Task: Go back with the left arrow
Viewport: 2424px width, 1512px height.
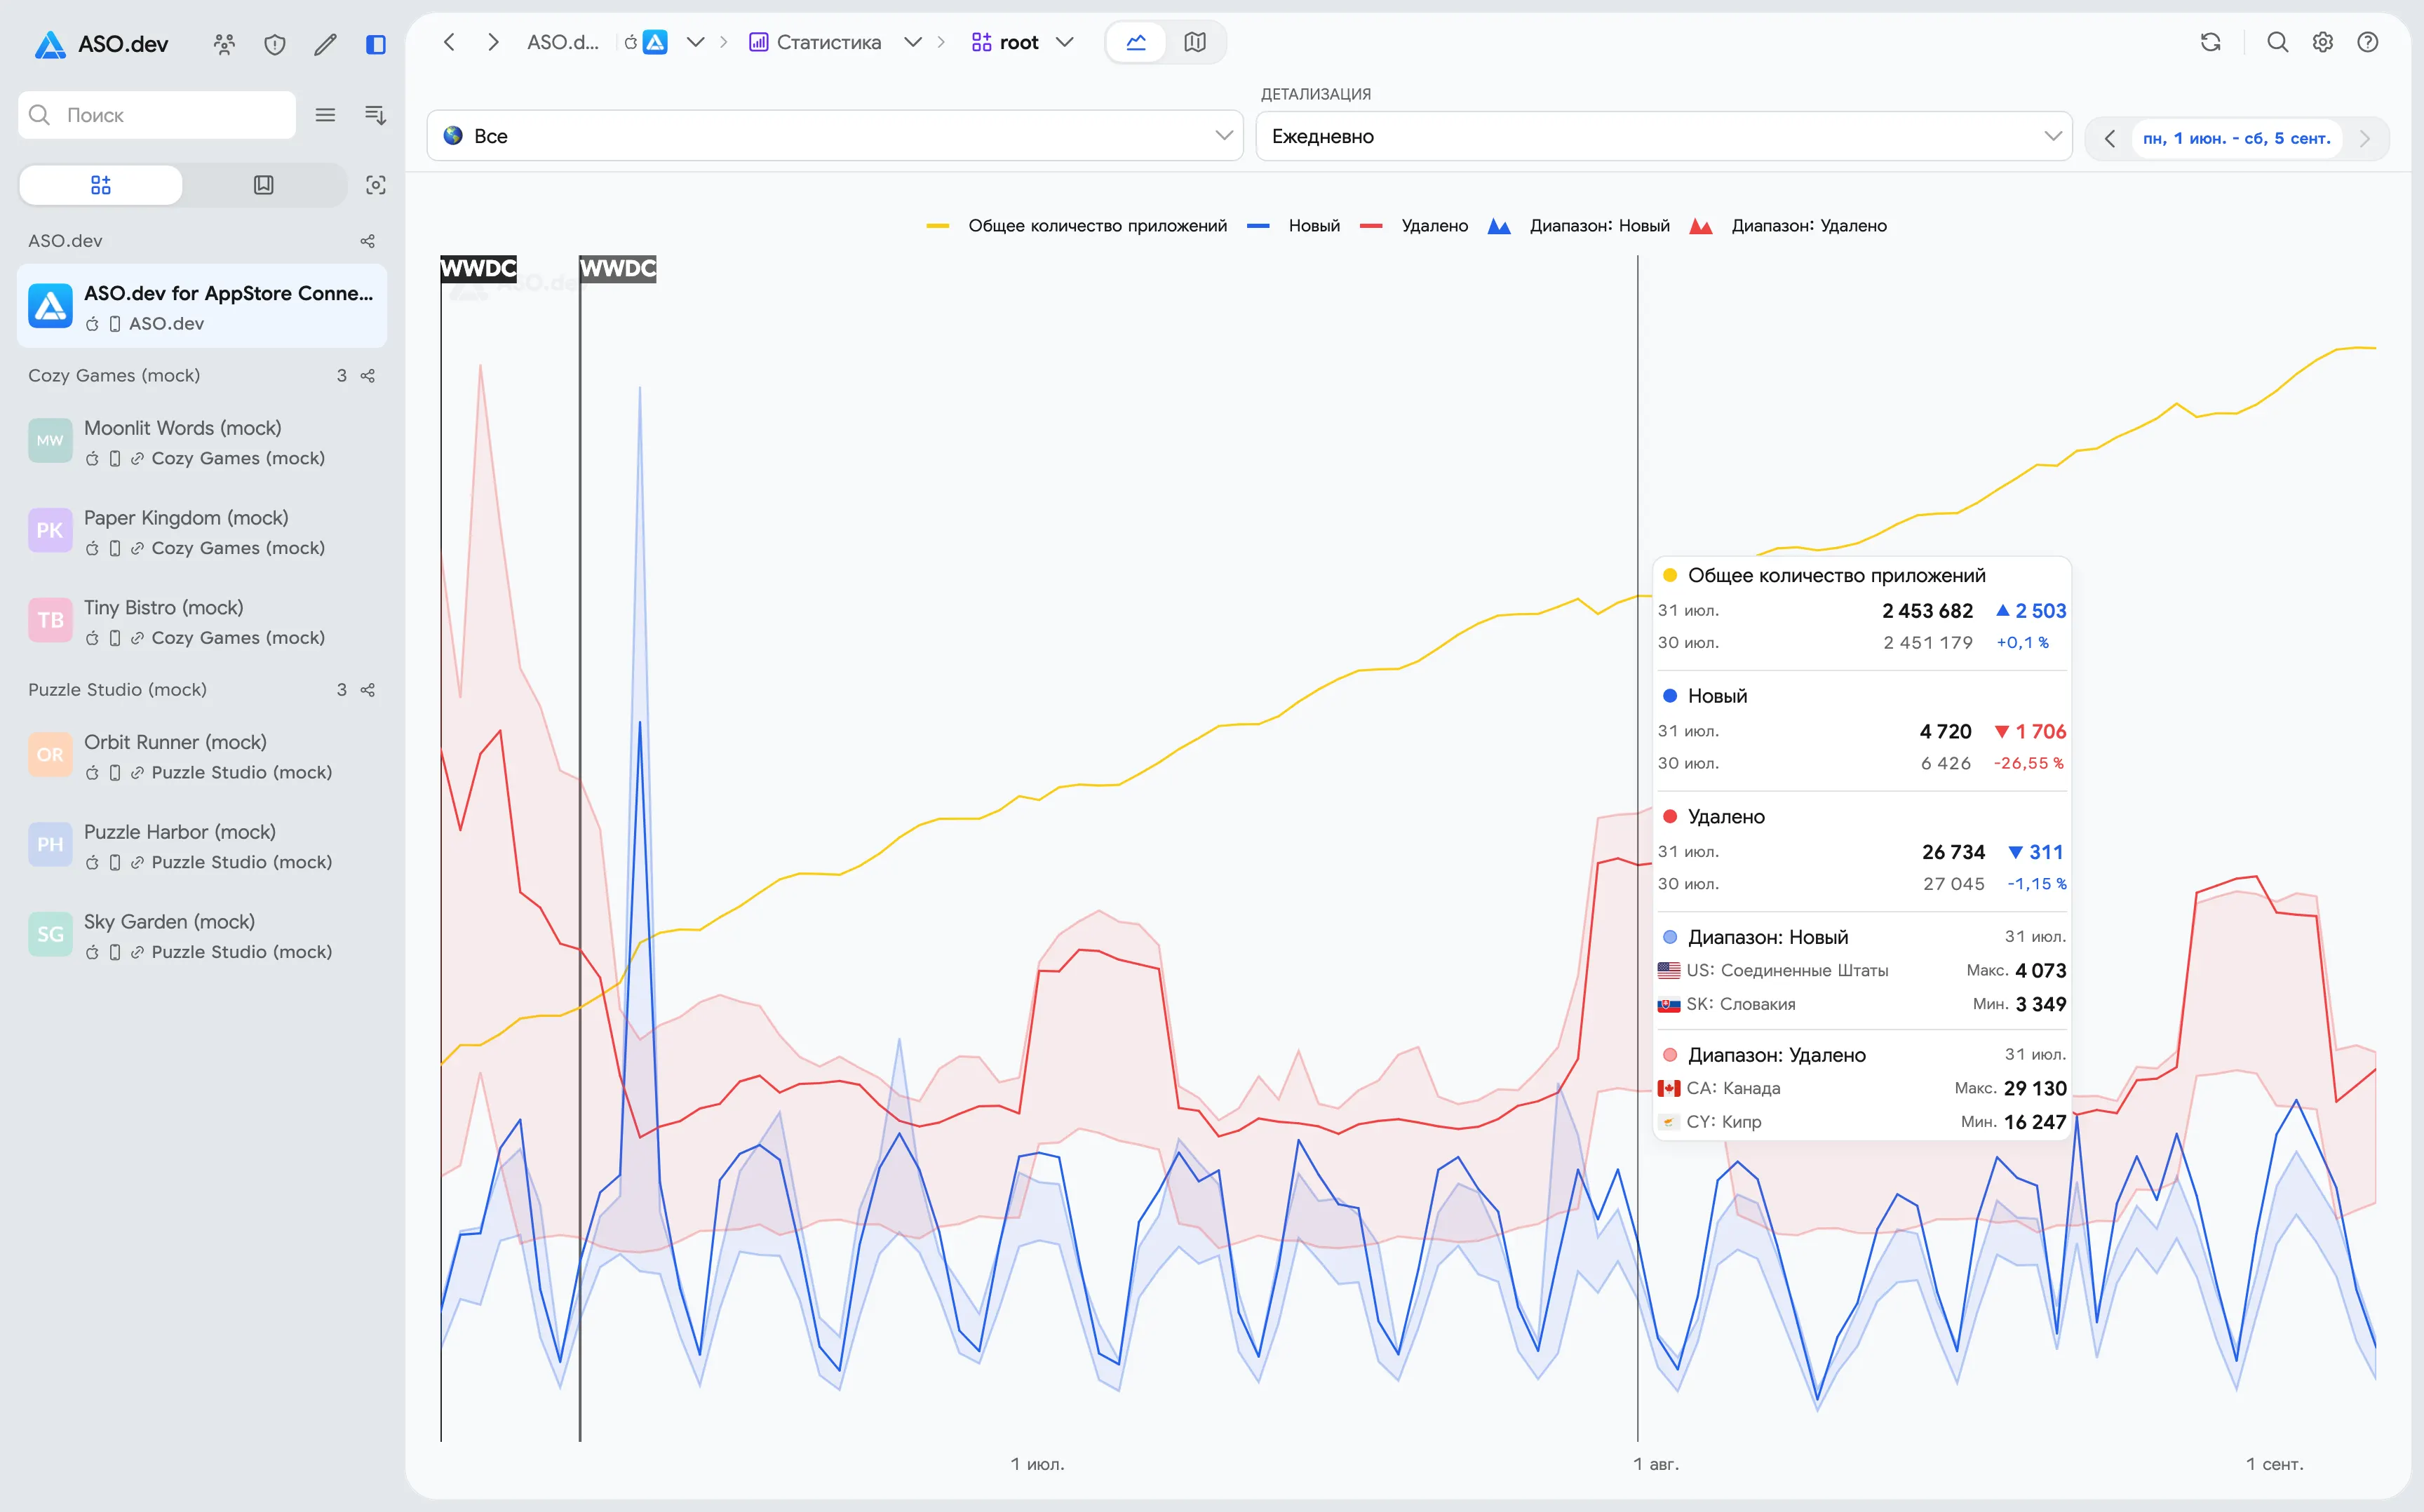Action: pyautogui.click(x=449, y=42)
